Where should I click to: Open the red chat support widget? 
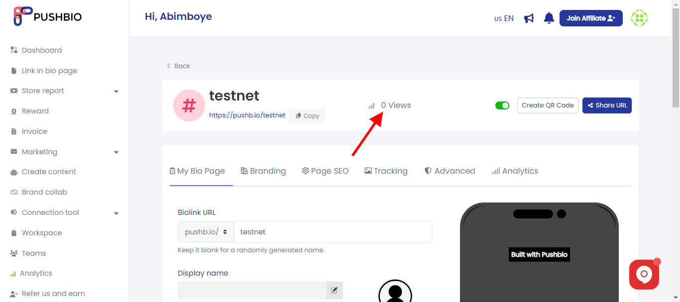(x=644, y=274)
